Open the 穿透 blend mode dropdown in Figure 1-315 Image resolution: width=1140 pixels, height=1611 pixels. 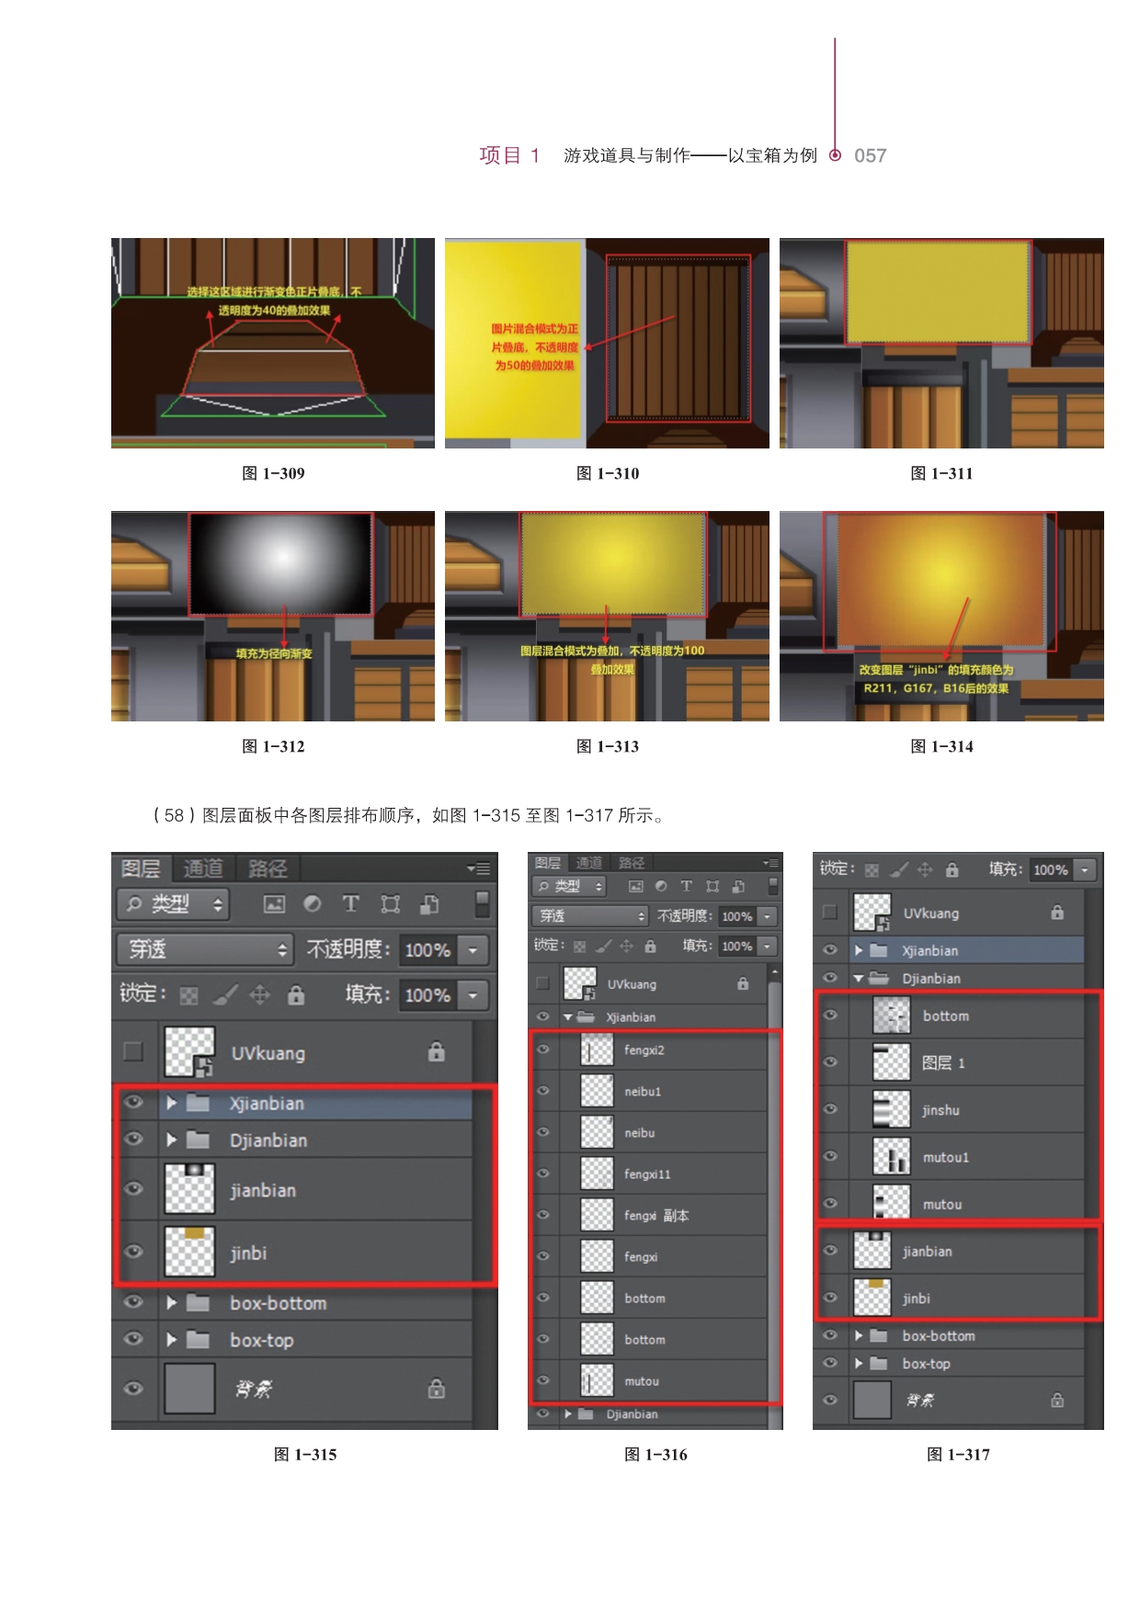tap(205, 949)
